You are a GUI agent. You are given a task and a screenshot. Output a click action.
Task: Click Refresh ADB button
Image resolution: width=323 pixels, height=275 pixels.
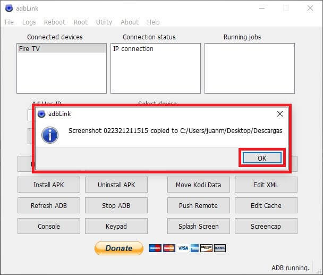pos(49,205)
